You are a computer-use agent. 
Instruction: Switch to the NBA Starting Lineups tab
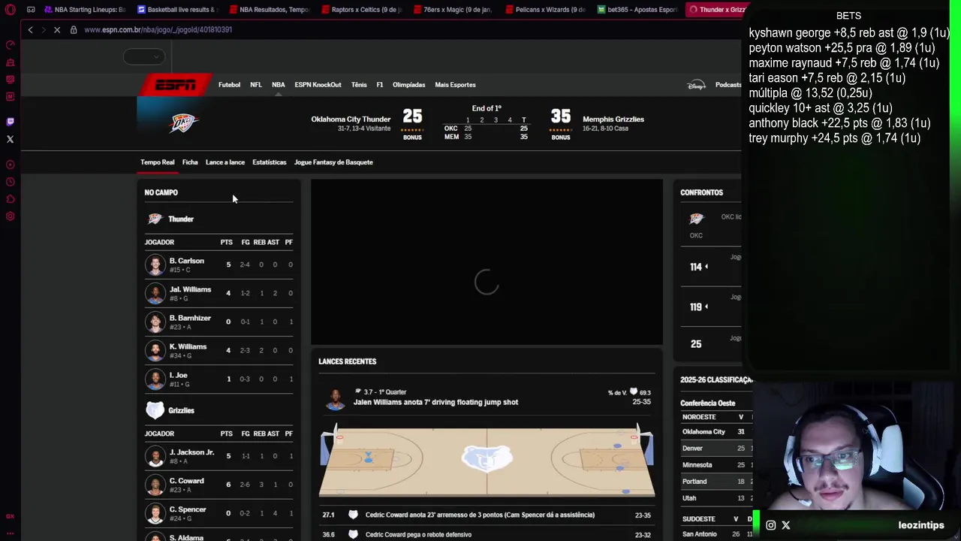point(85,10)
